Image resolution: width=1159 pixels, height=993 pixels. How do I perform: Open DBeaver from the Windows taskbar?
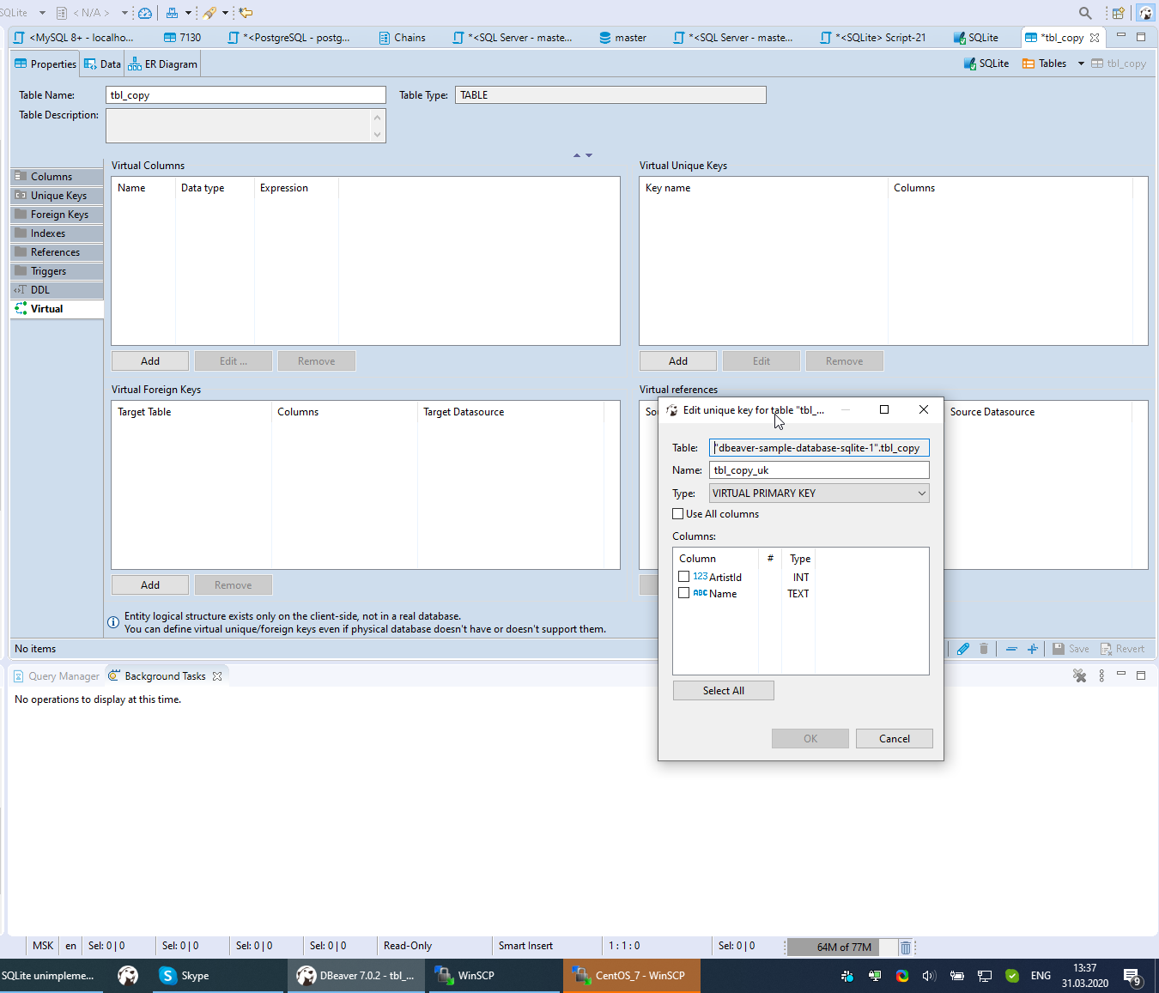tap(355, 976)
